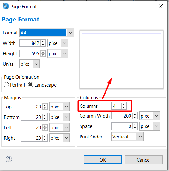
Task: Click the Top margin input field
Action: (x=32, y=107)
